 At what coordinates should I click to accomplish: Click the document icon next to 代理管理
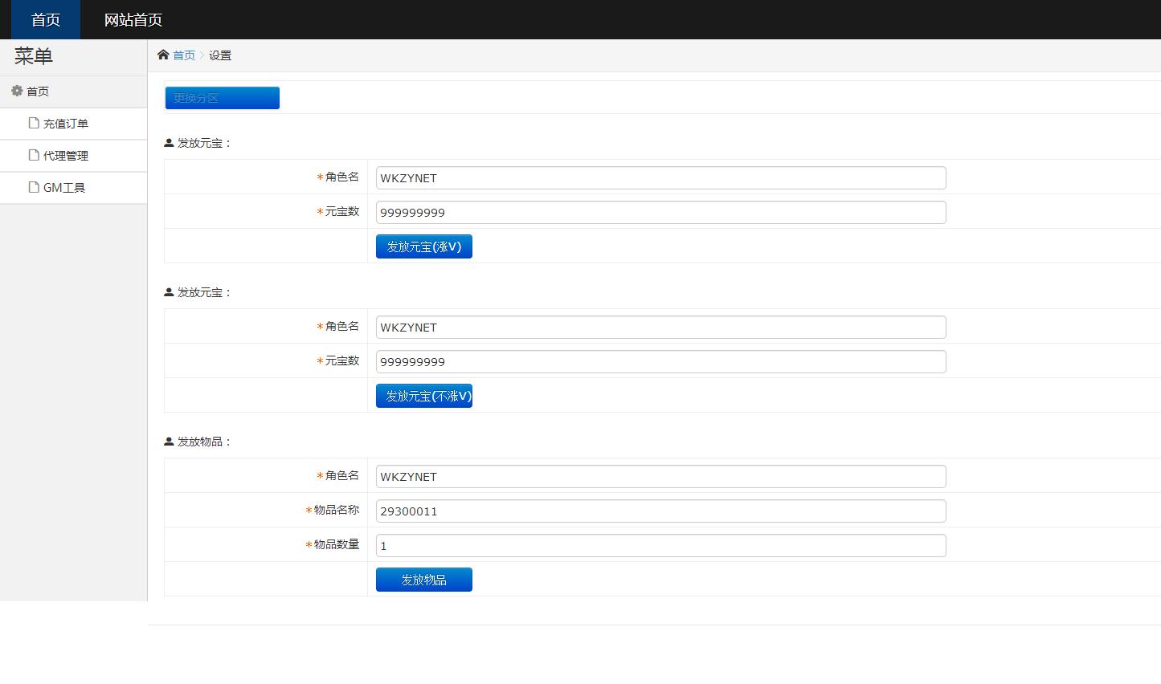click(34, 155)
